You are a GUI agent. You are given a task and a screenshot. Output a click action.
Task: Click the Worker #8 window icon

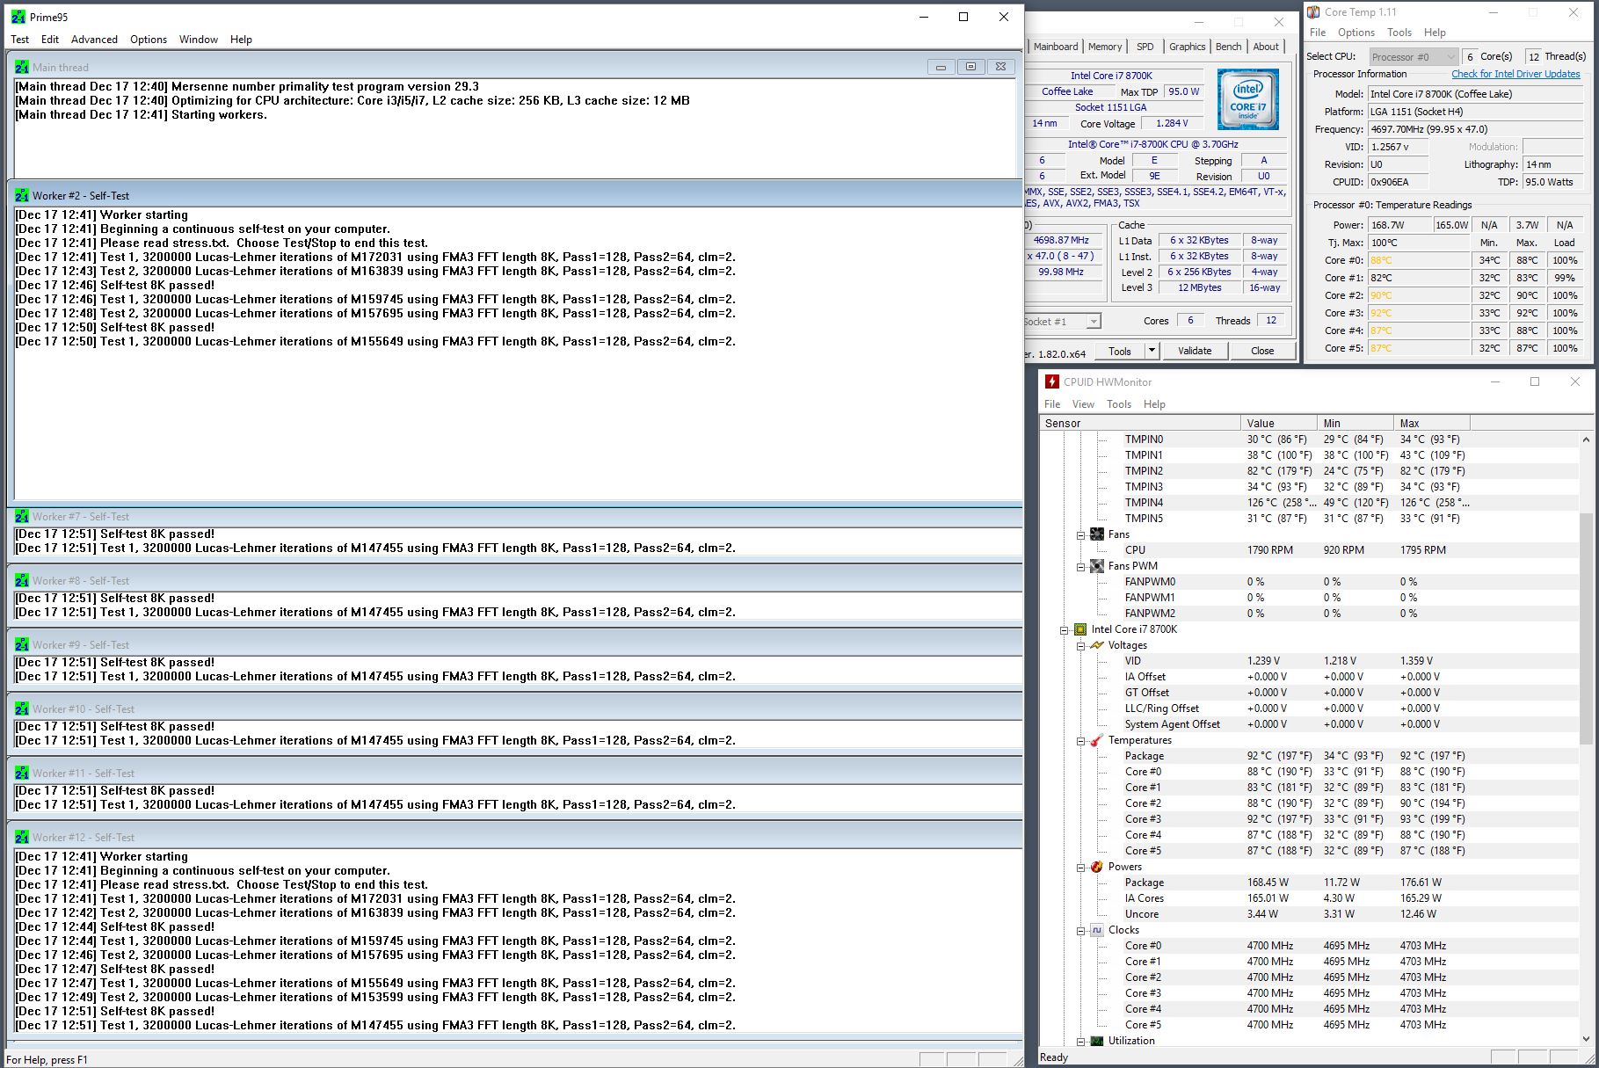point(22,580)
